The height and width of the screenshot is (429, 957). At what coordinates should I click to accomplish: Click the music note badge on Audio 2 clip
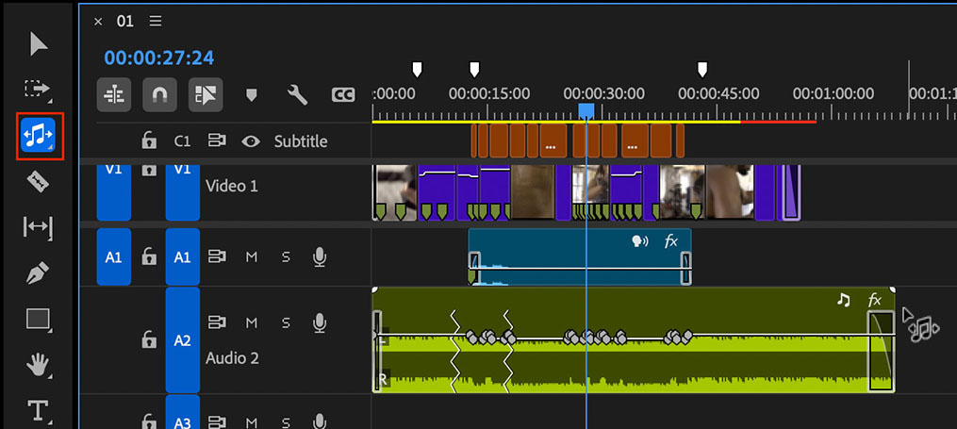point(844,299)
